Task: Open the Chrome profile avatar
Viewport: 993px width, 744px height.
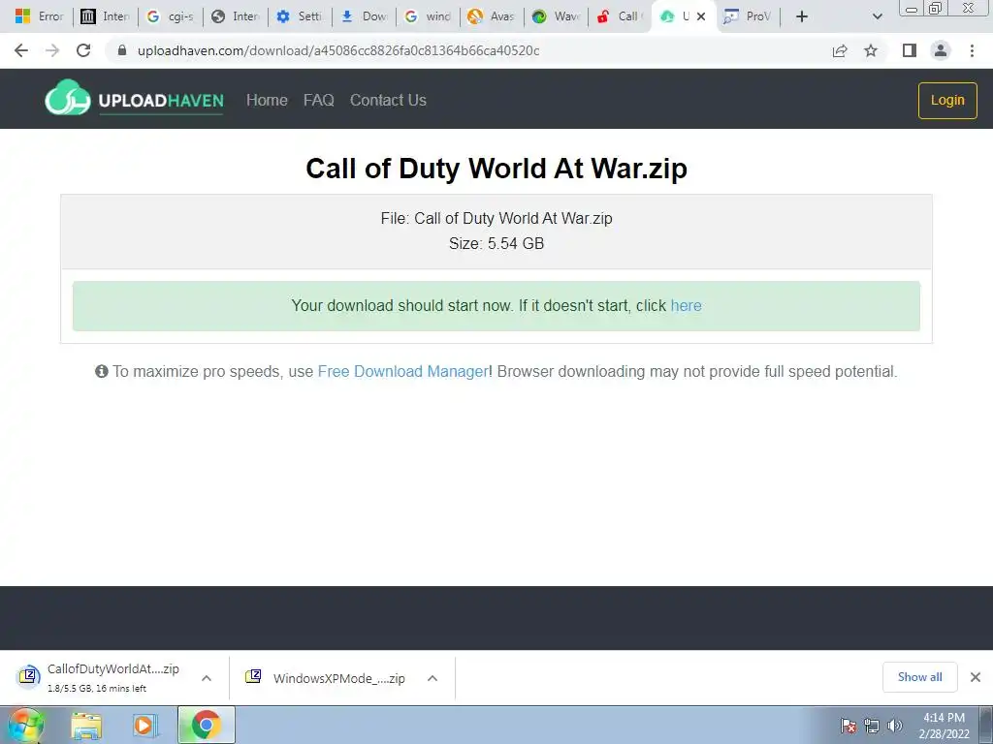Action: click(x=941, y=50)
